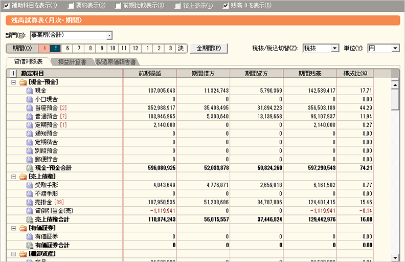Click the 受取手形 account icon
405x262 pixels.
pos(29,185)
